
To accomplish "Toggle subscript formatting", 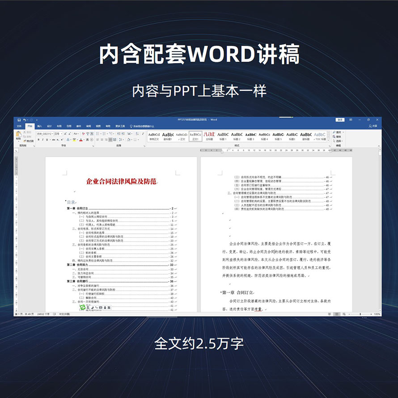I will [x=58, y=140].
